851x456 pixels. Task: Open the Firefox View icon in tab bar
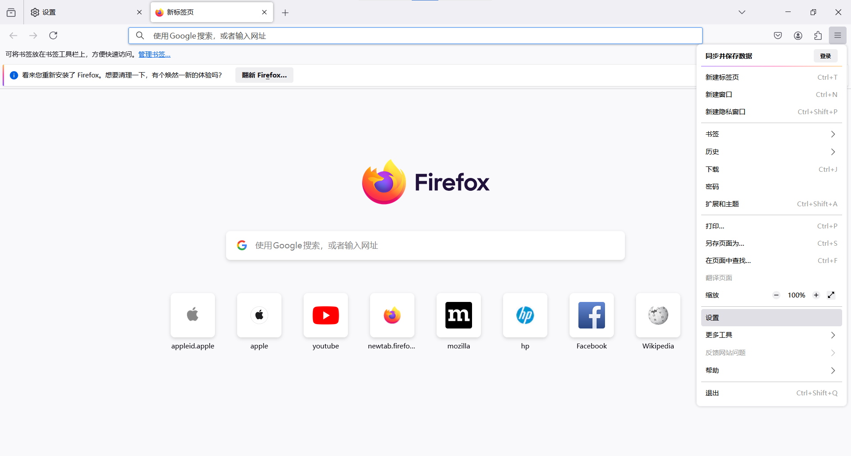click(11, 12)
